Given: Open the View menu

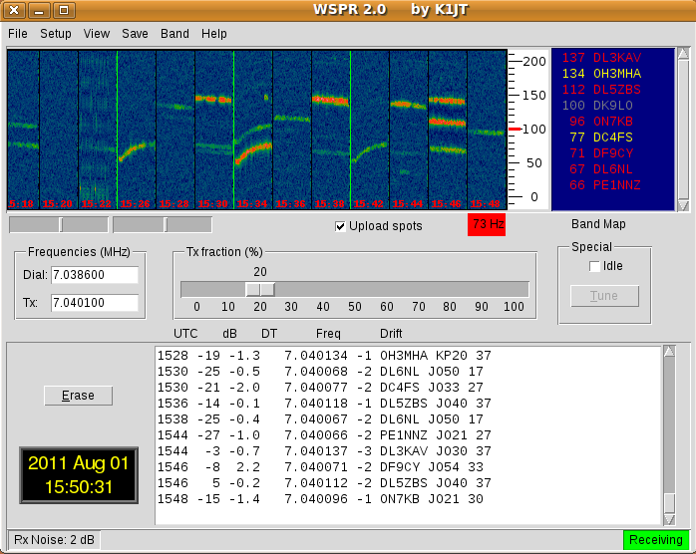Looking at the screenshot, I should point(97,34).
